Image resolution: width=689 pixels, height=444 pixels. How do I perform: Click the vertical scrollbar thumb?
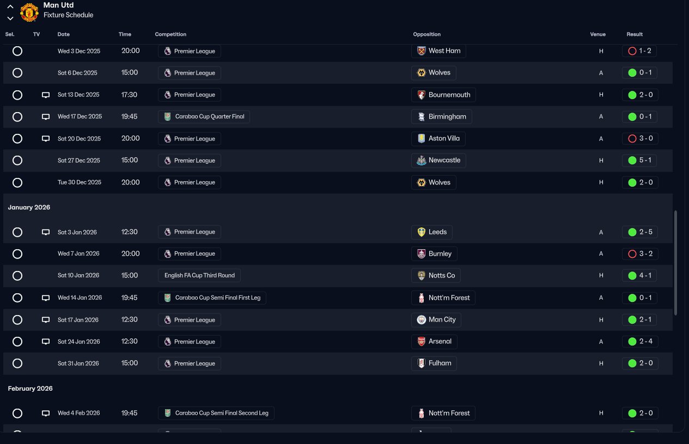pos(676,263)
